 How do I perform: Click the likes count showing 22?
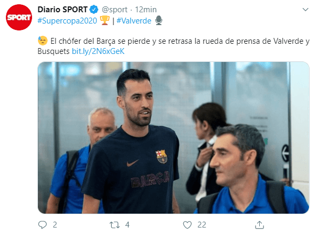pos(202,225)
